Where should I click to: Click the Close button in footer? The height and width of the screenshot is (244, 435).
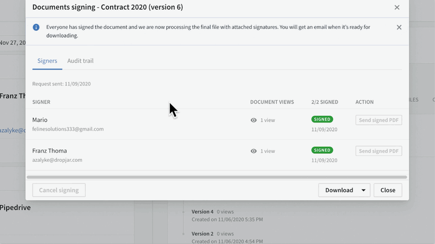(388, 190)
